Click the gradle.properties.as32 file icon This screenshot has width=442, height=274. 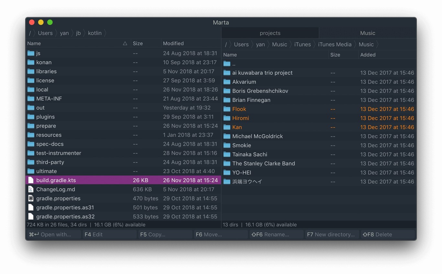[31, 216]
